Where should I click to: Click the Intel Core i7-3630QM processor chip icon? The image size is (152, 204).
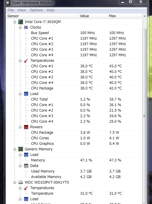[x=21, y=22]
